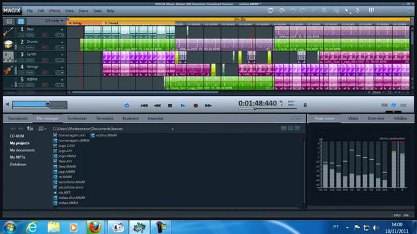
Task: Arm record on the Bass track
Action: click(x=45, y=34)
